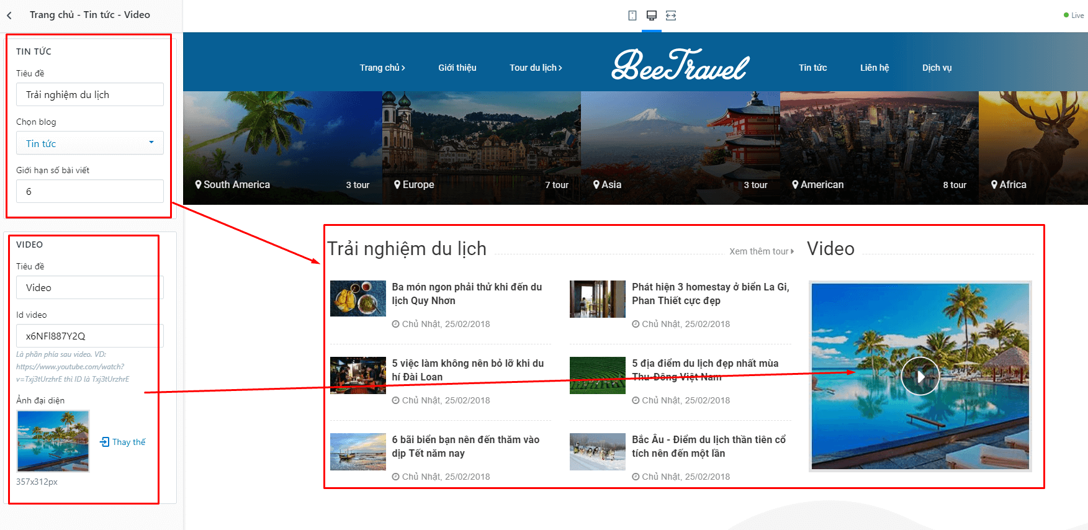
Task: Open the Chọn blog dropdown
Action: (x=90, y=143)
